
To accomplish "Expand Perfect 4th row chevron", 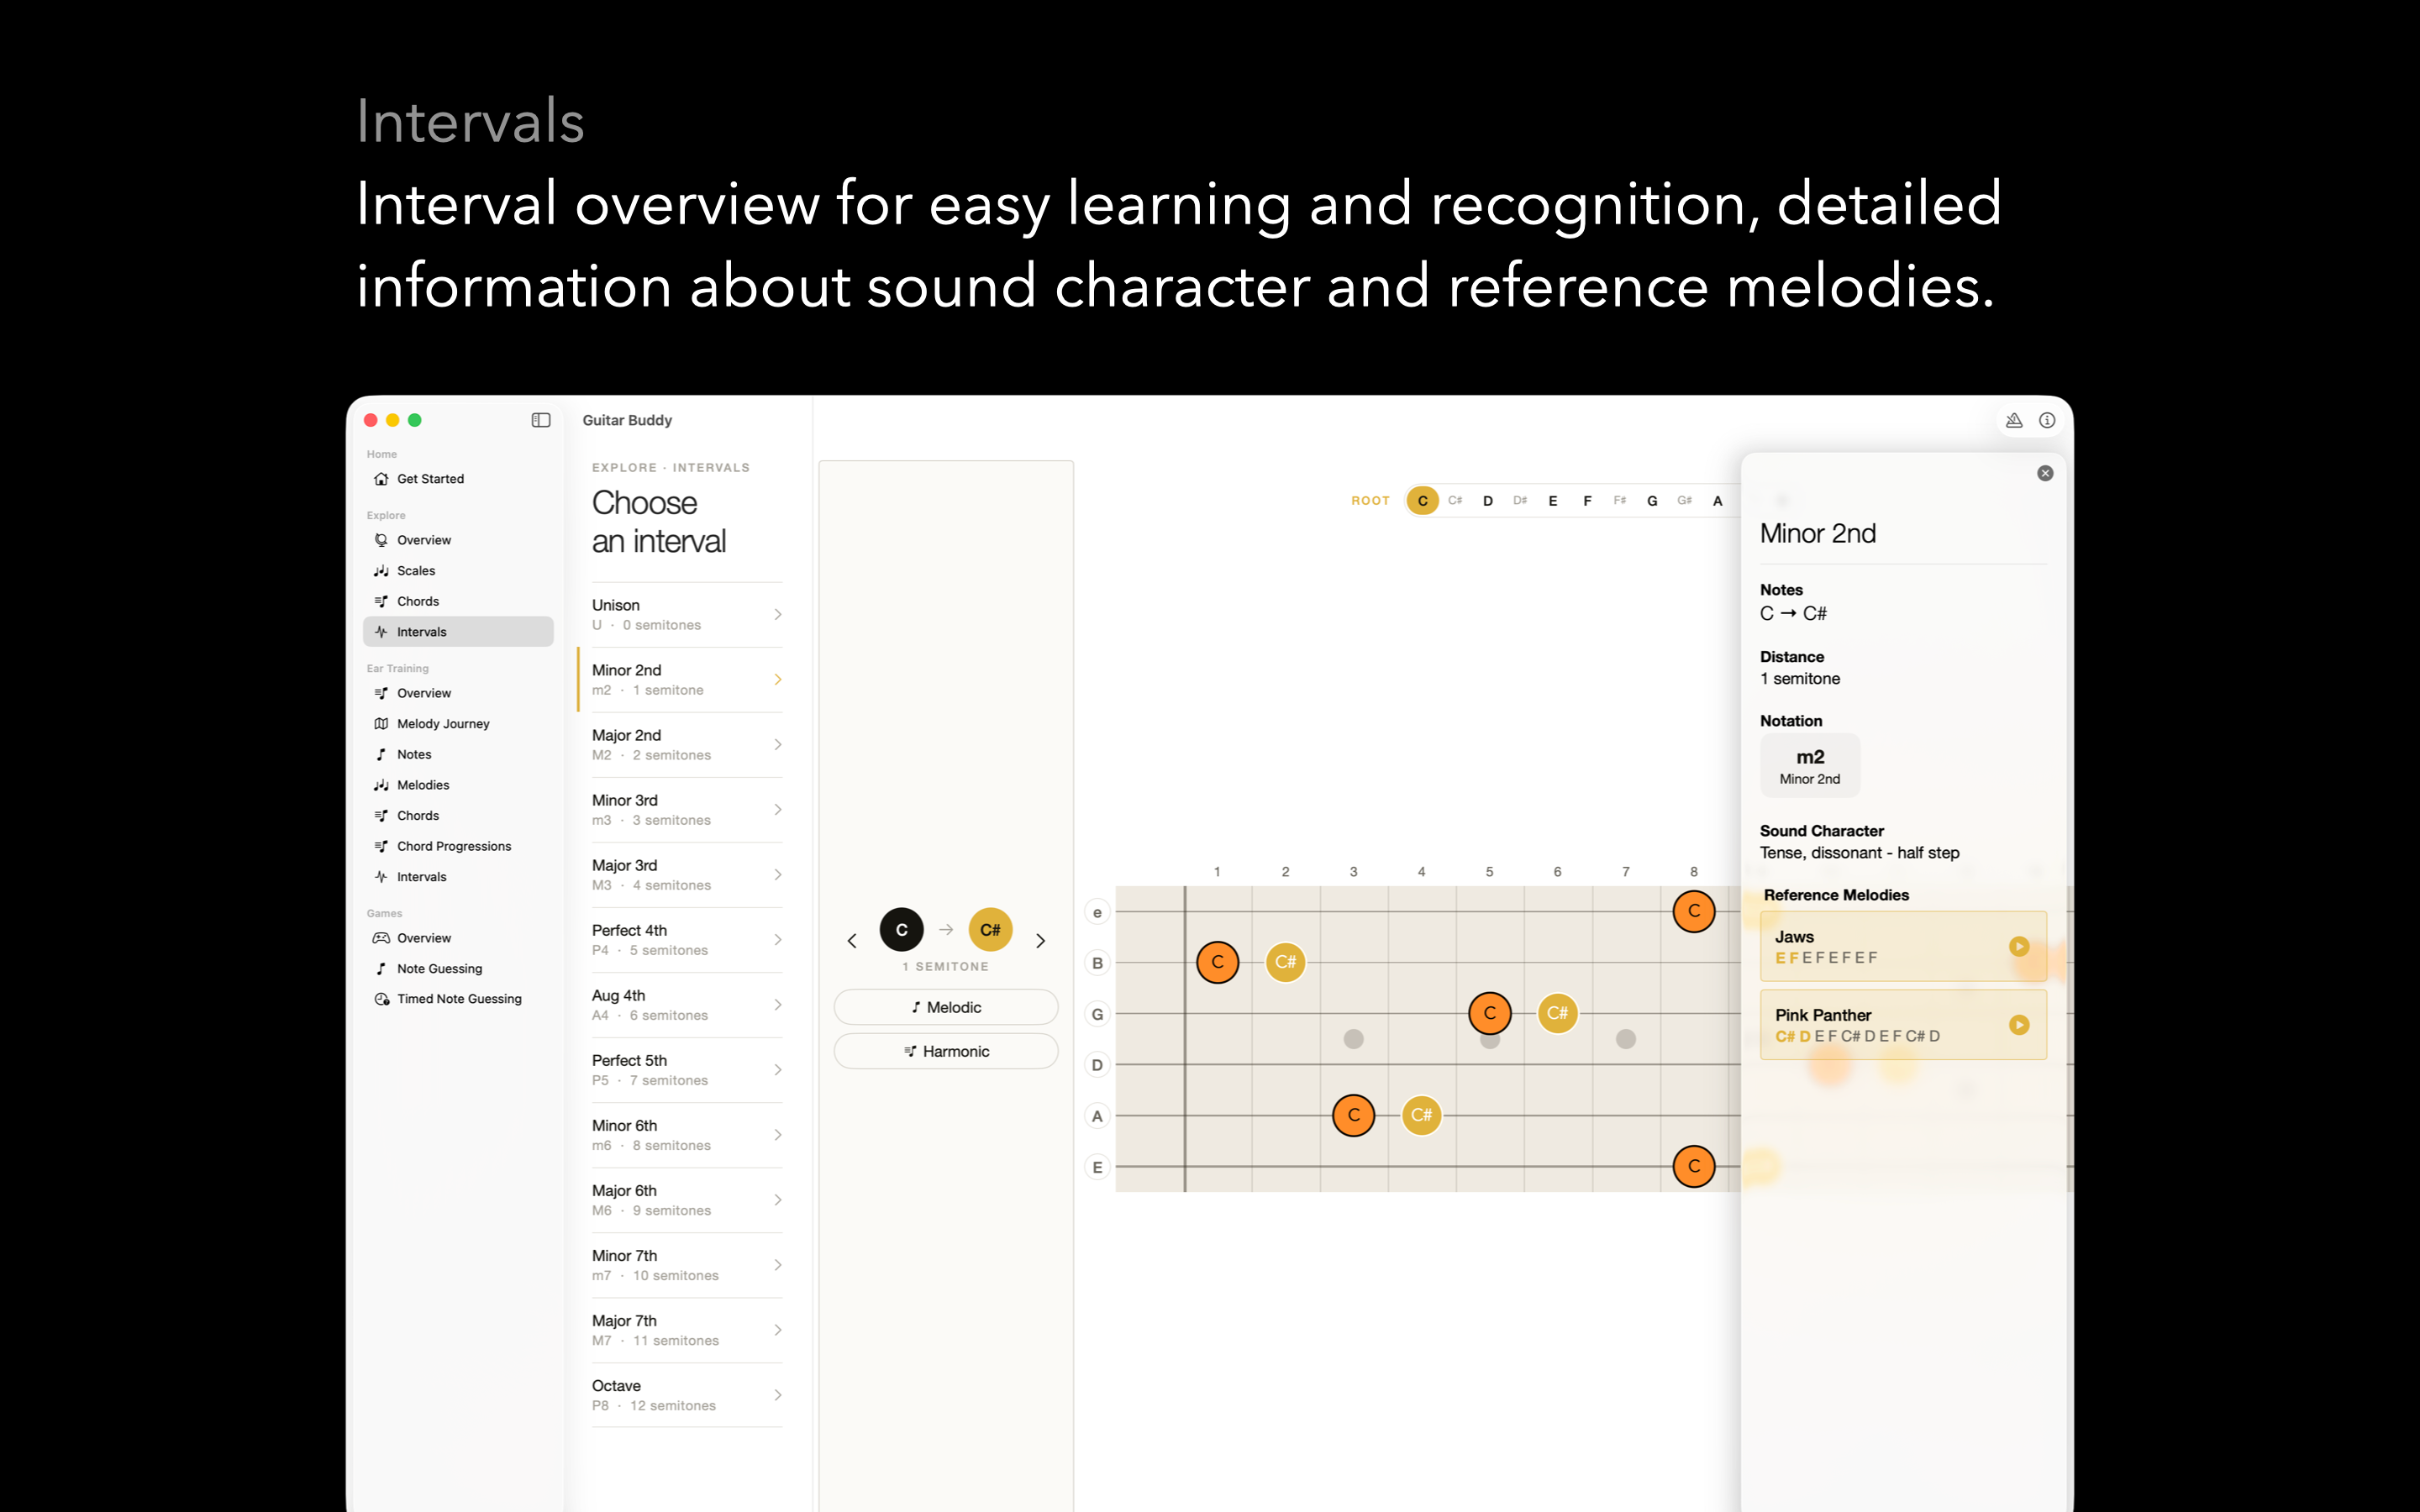I will click(778, 940).
